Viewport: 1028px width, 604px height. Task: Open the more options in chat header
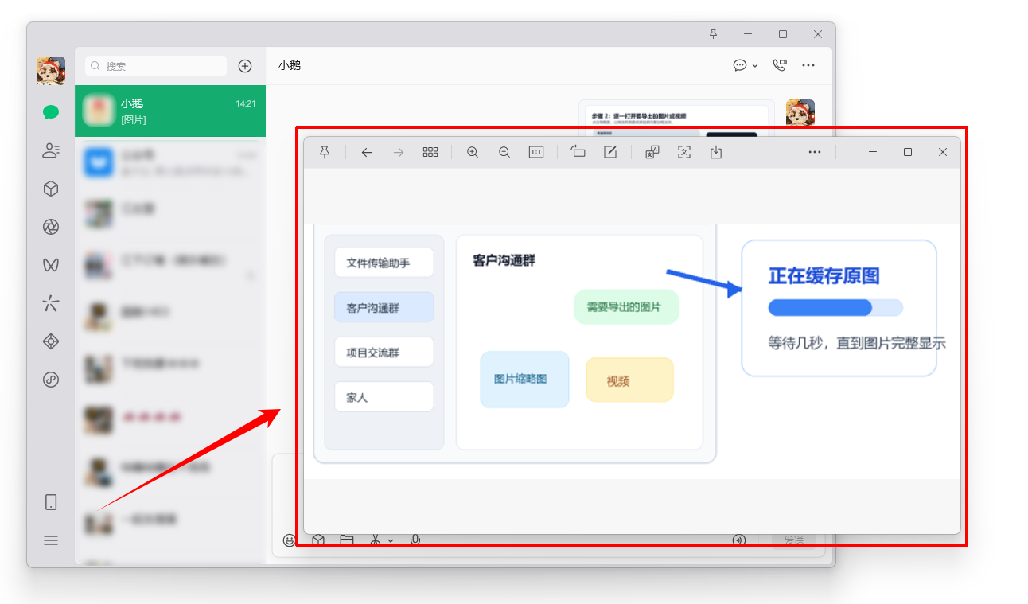click(x=808, y=65)
